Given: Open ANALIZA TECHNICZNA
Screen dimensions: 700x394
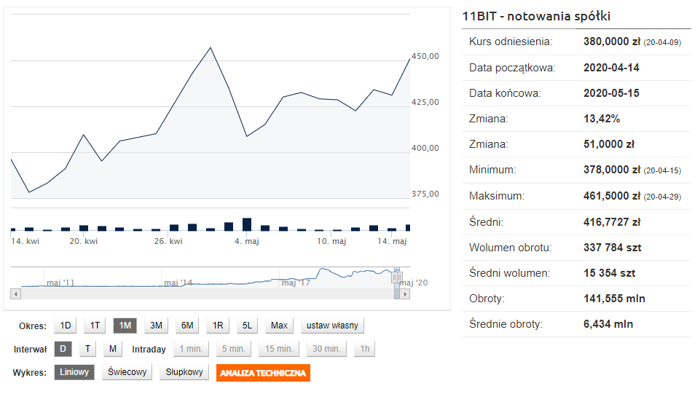Looking at the screenshot, I should point(263,373).
